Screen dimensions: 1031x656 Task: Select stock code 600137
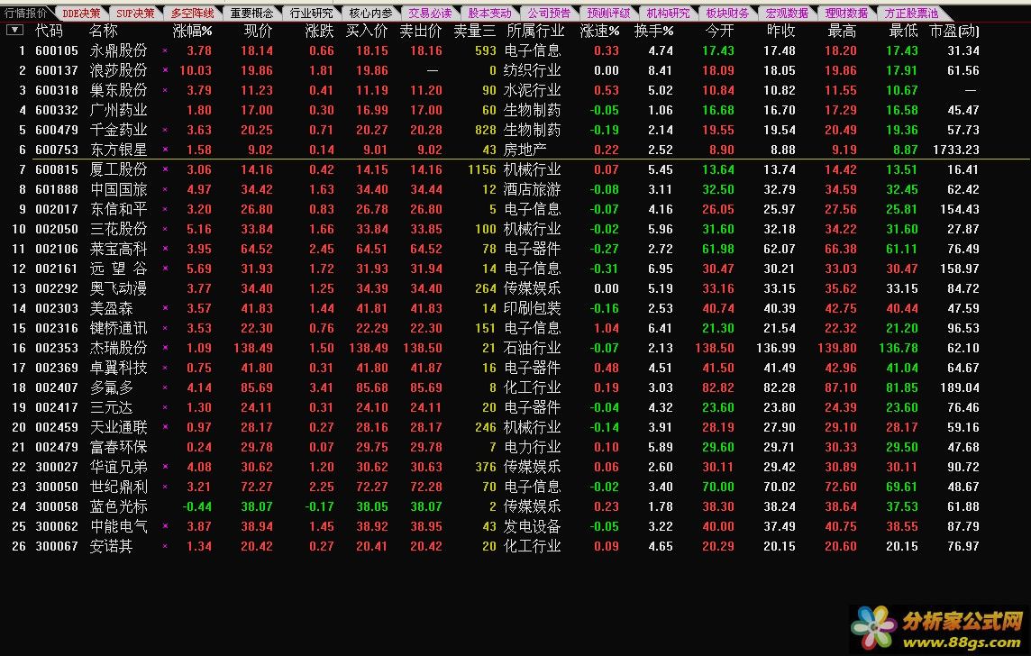click(57, 70)
